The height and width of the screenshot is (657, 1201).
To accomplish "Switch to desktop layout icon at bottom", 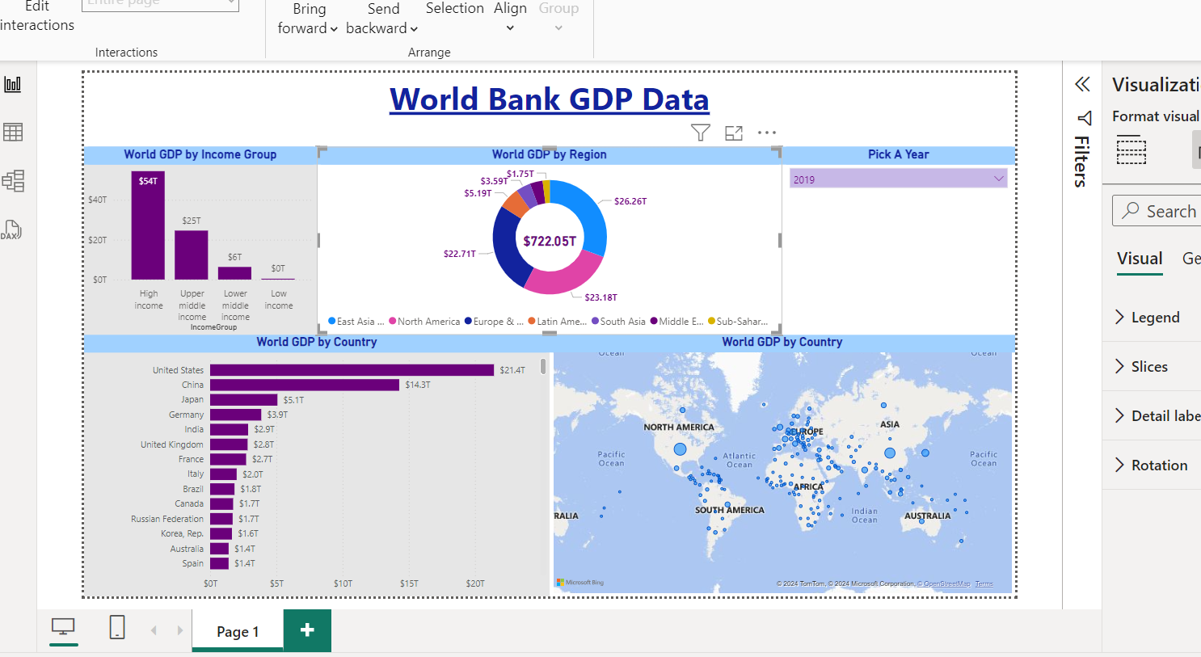I will [x=63, y=627].
